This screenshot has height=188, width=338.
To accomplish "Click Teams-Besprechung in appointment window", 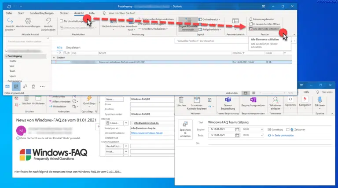I will (228, 103).
